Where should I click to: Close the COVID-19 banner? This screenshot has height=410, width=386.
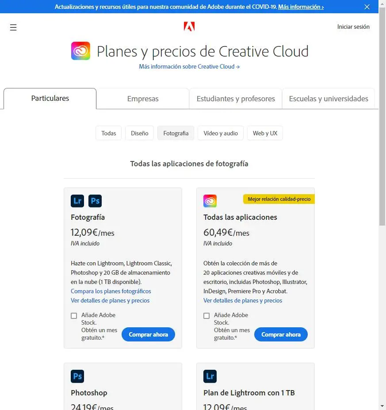point(367,7)
